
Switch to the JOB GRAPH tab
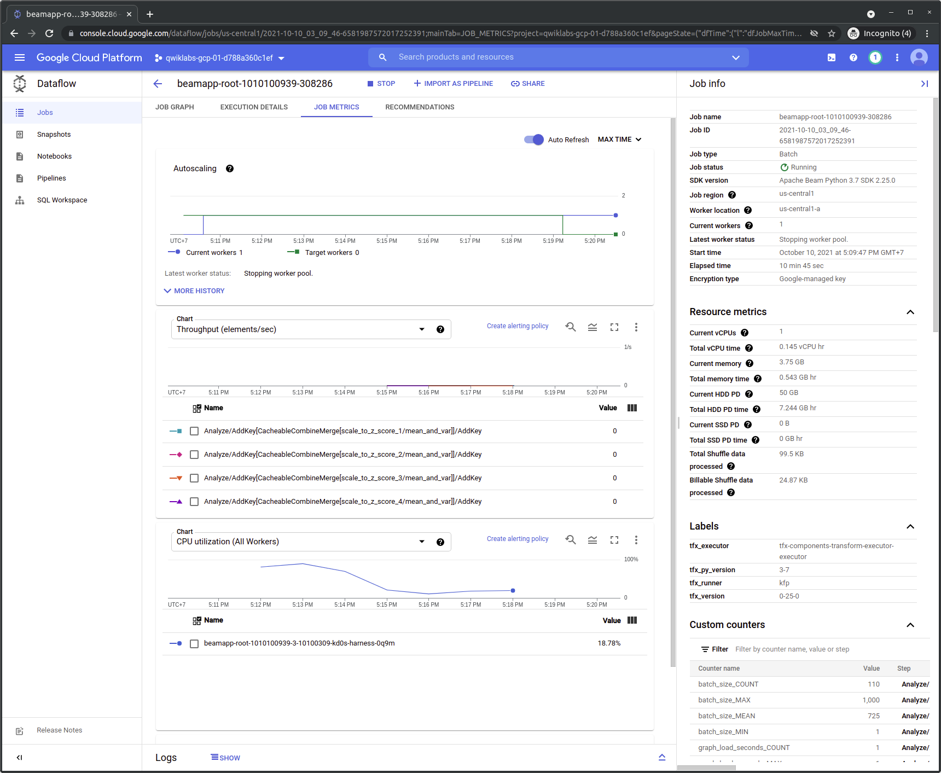[x=175, y=107]
